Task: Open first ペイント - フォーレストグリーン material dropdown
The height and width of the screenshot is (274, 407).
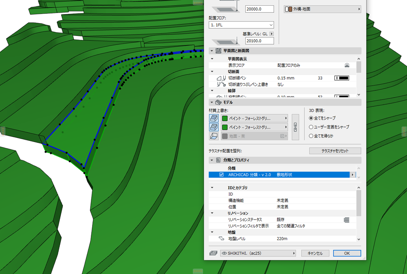Action: point(254,118)
